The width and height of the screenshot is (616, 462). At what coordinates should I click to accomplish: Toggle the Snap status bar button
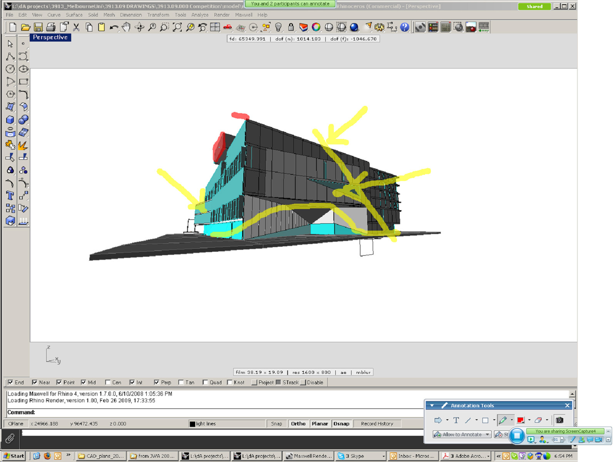tap(276, 423)
